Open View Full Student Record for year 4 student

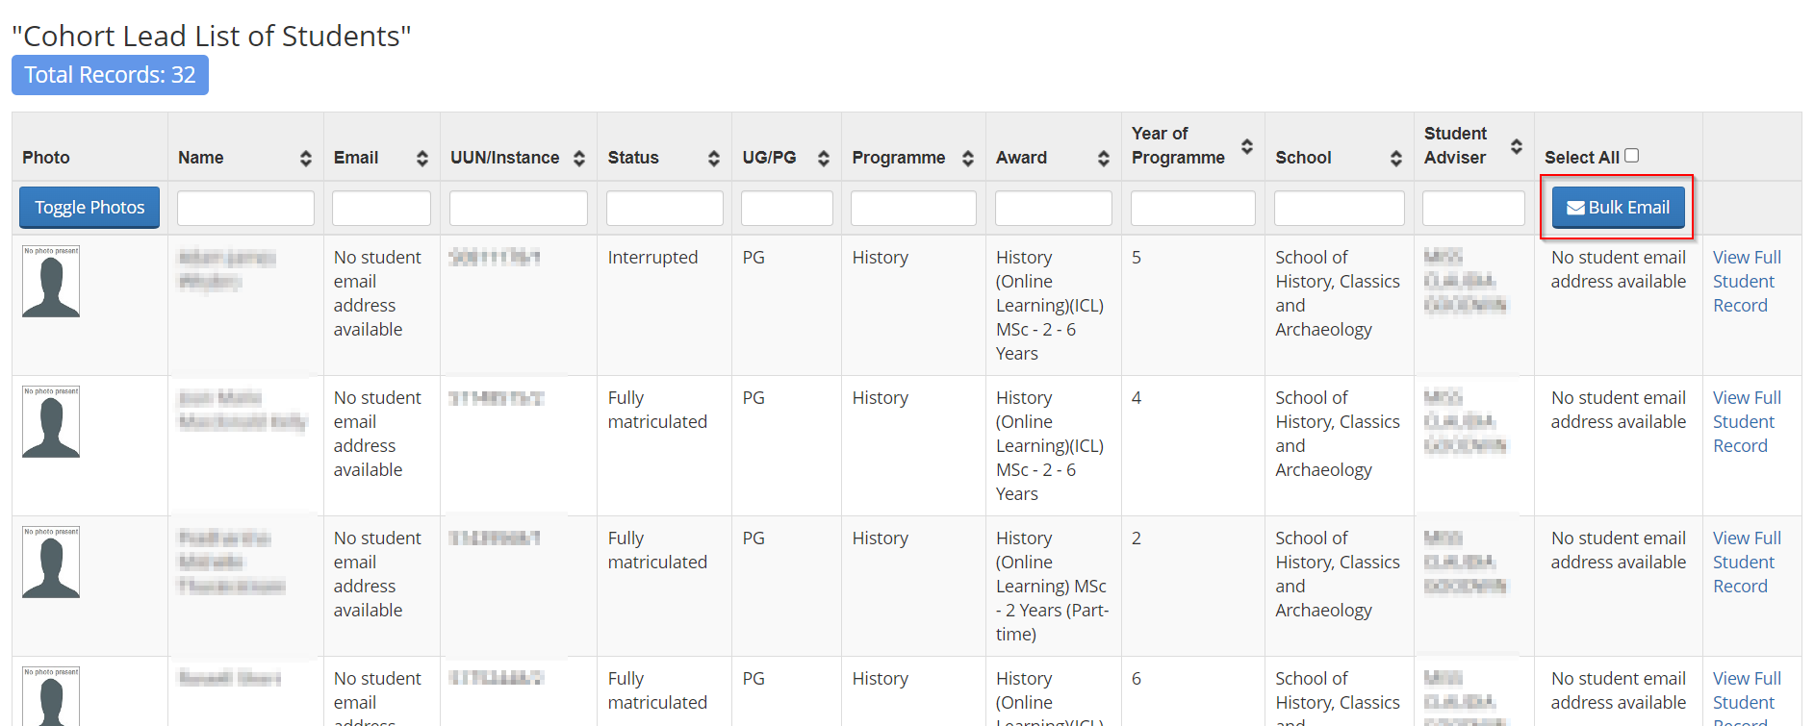1747,422
